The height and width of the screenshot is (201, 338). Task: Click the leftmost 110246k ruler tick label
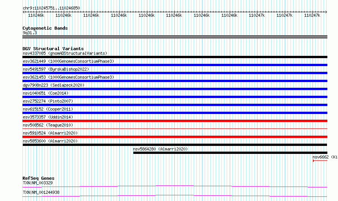(36, 16)
